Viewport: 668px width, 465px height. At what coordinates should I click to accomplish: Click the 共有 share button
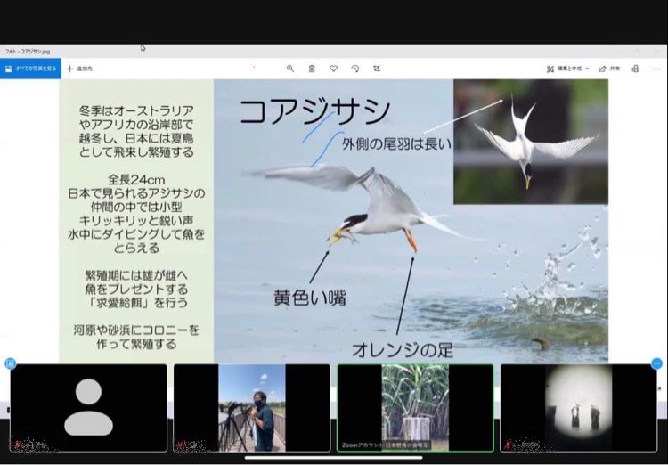pyautogui.click(x=609, y=69)
